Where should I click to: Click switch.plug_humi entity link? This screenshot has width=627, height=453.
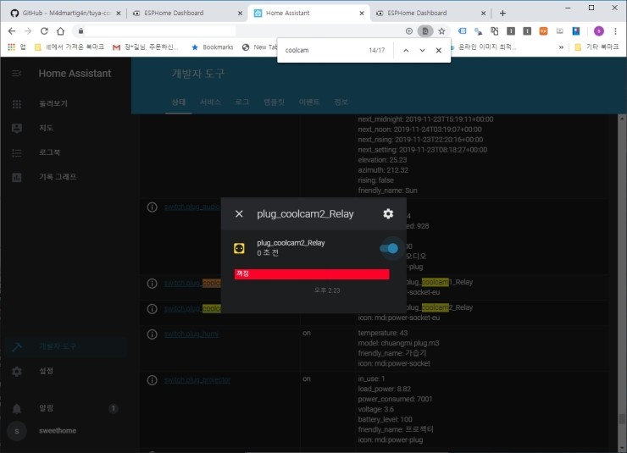click(191, 334)
